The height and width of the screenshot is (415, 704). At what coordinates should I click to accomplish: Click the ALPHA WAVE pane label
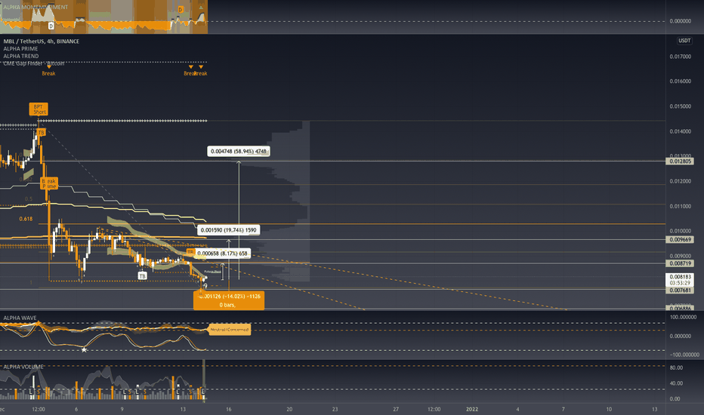(x=20, y=318)
